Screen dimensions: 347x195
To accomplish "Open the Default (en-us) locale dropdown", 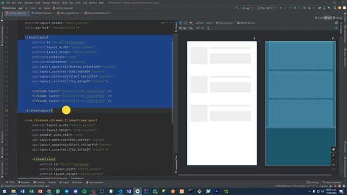I will pyautogui.click(x=247, y=23).
